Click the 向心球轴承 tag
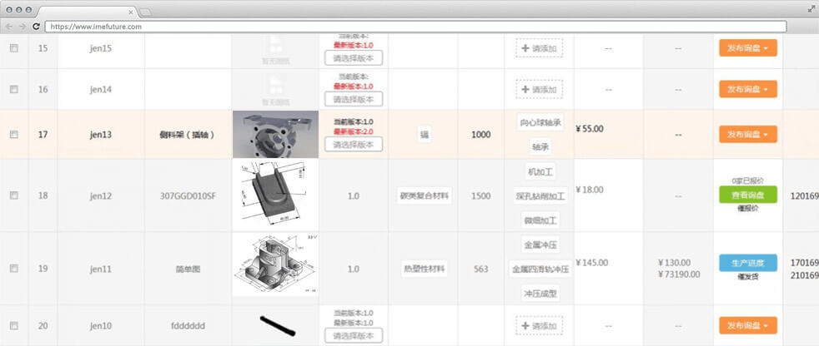The width and height of the screenshot is (819, 346). pos(540,123)
